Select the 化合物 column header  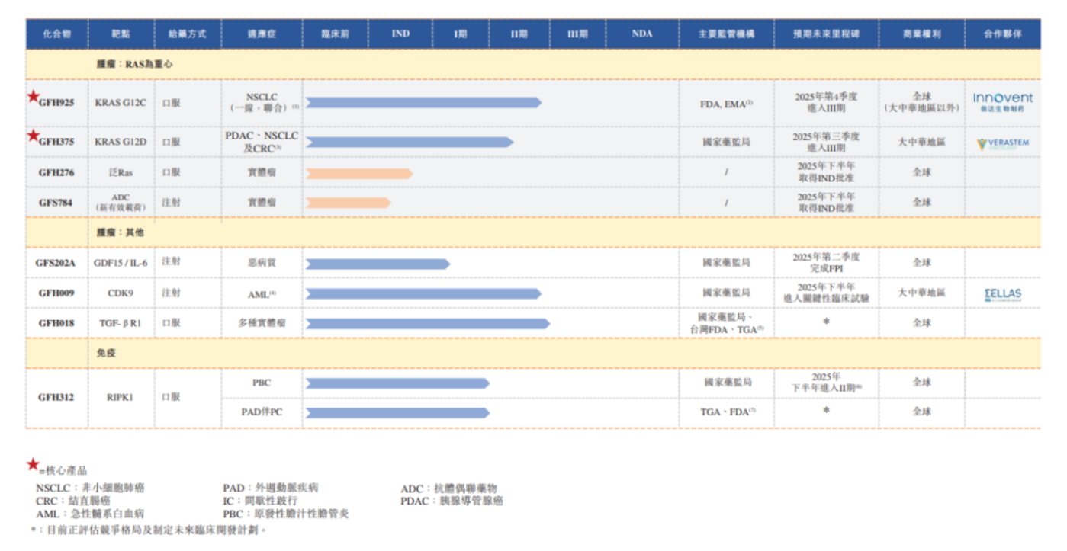56,34
